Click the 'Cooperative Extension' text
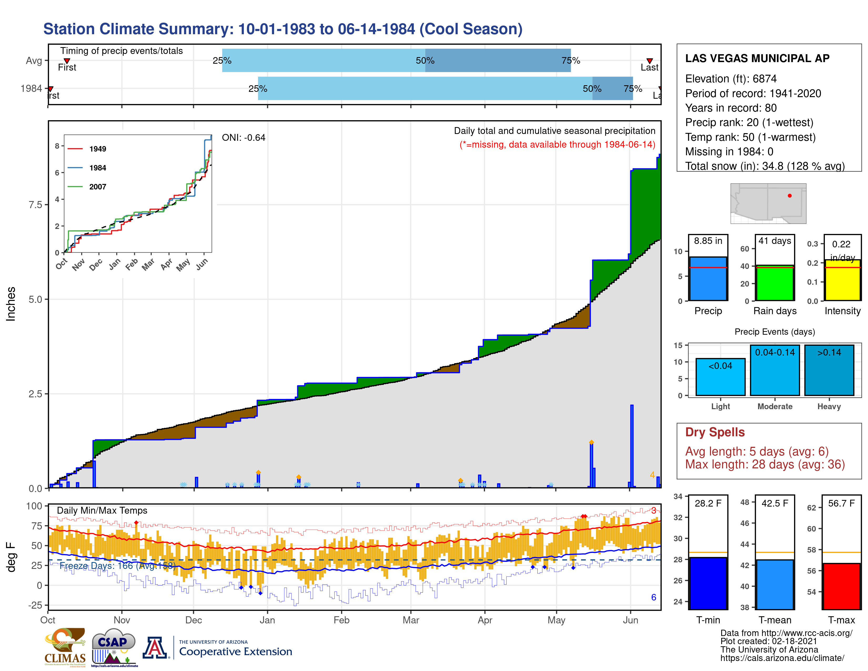 tap(235, 652)
